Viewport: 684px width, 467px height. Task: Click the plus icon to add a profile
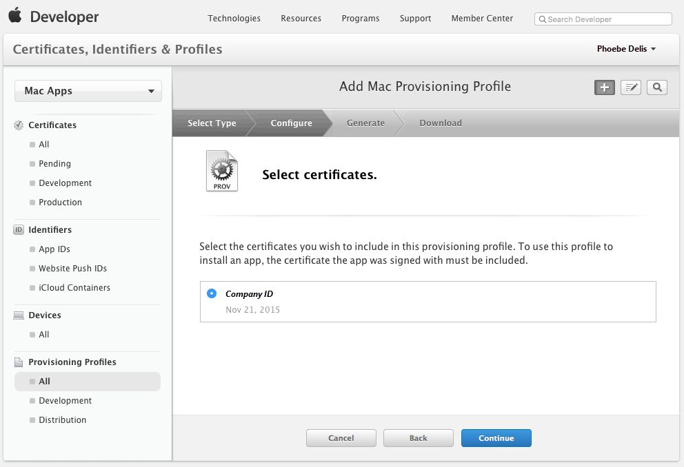tap(604, 87)
